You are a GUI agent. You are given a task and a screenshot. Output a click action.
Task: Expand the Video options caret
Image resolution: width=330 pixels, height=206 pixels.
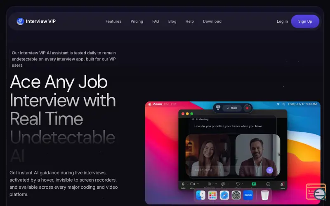[198, 184]
